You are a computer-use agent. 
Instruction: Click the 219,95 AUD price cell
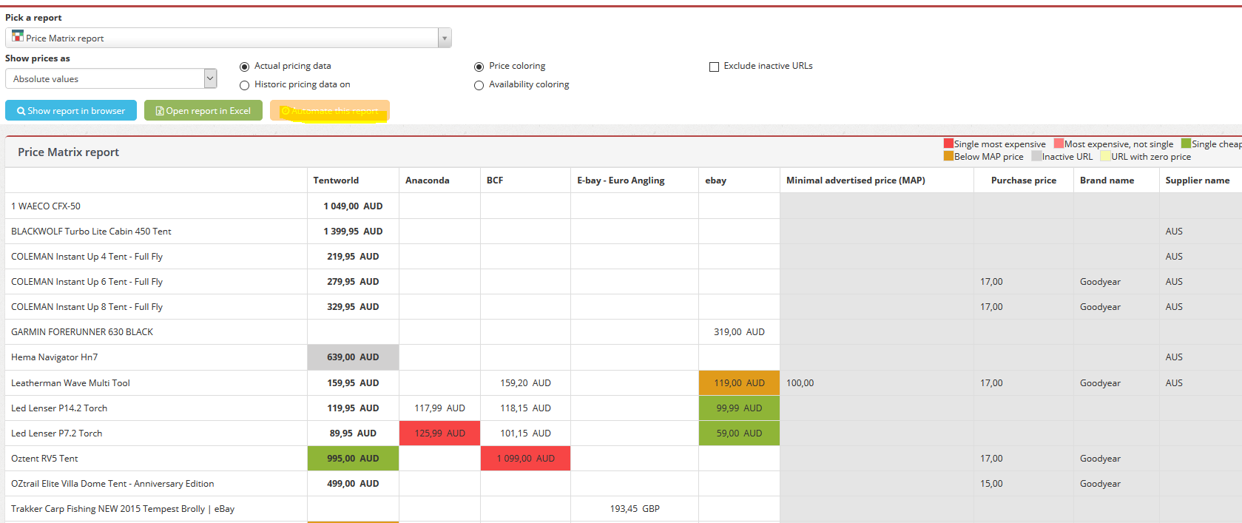point(353,257)
